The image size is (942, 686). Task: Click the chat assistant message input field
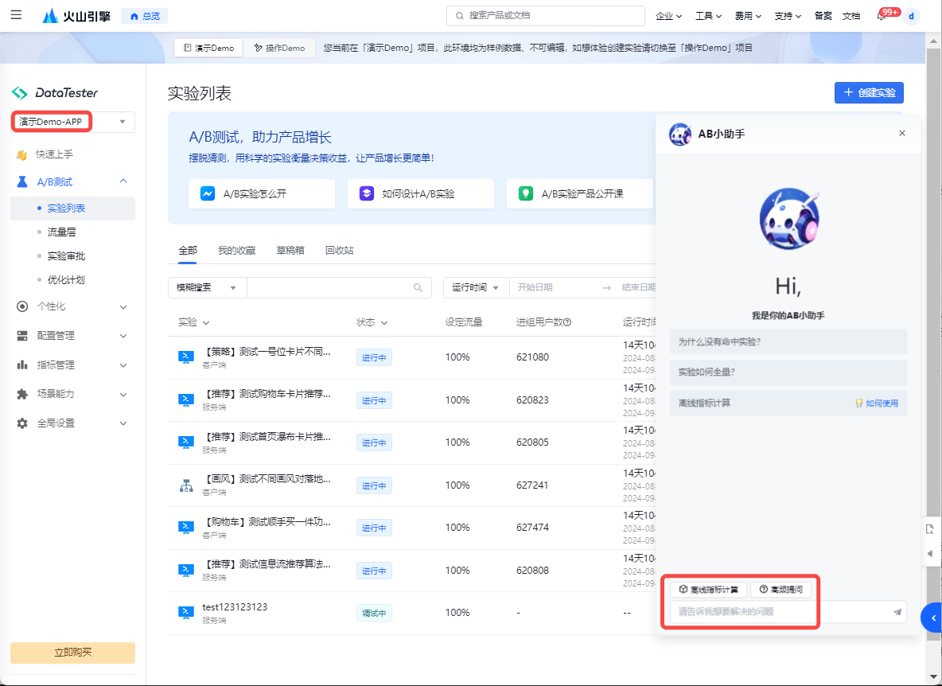coord(780,612)
